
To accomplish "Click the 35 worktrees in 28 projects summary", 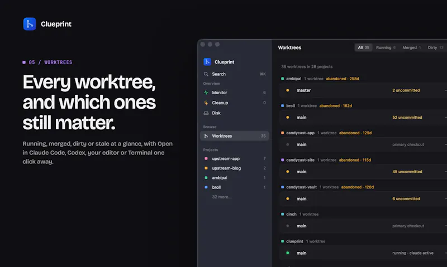I will [x=307, y=66].
